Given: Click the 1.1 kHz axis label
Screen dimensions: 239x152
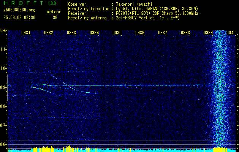Looking at the screenshot, I should [3, 49].
